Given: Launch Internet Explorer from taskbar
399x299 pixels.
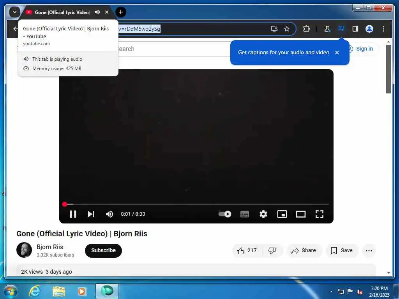Looking at the screenshot, I should tap(35, 291).
